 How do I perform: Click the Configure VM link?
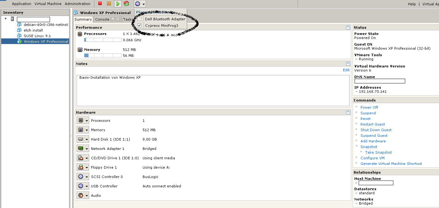372,158
